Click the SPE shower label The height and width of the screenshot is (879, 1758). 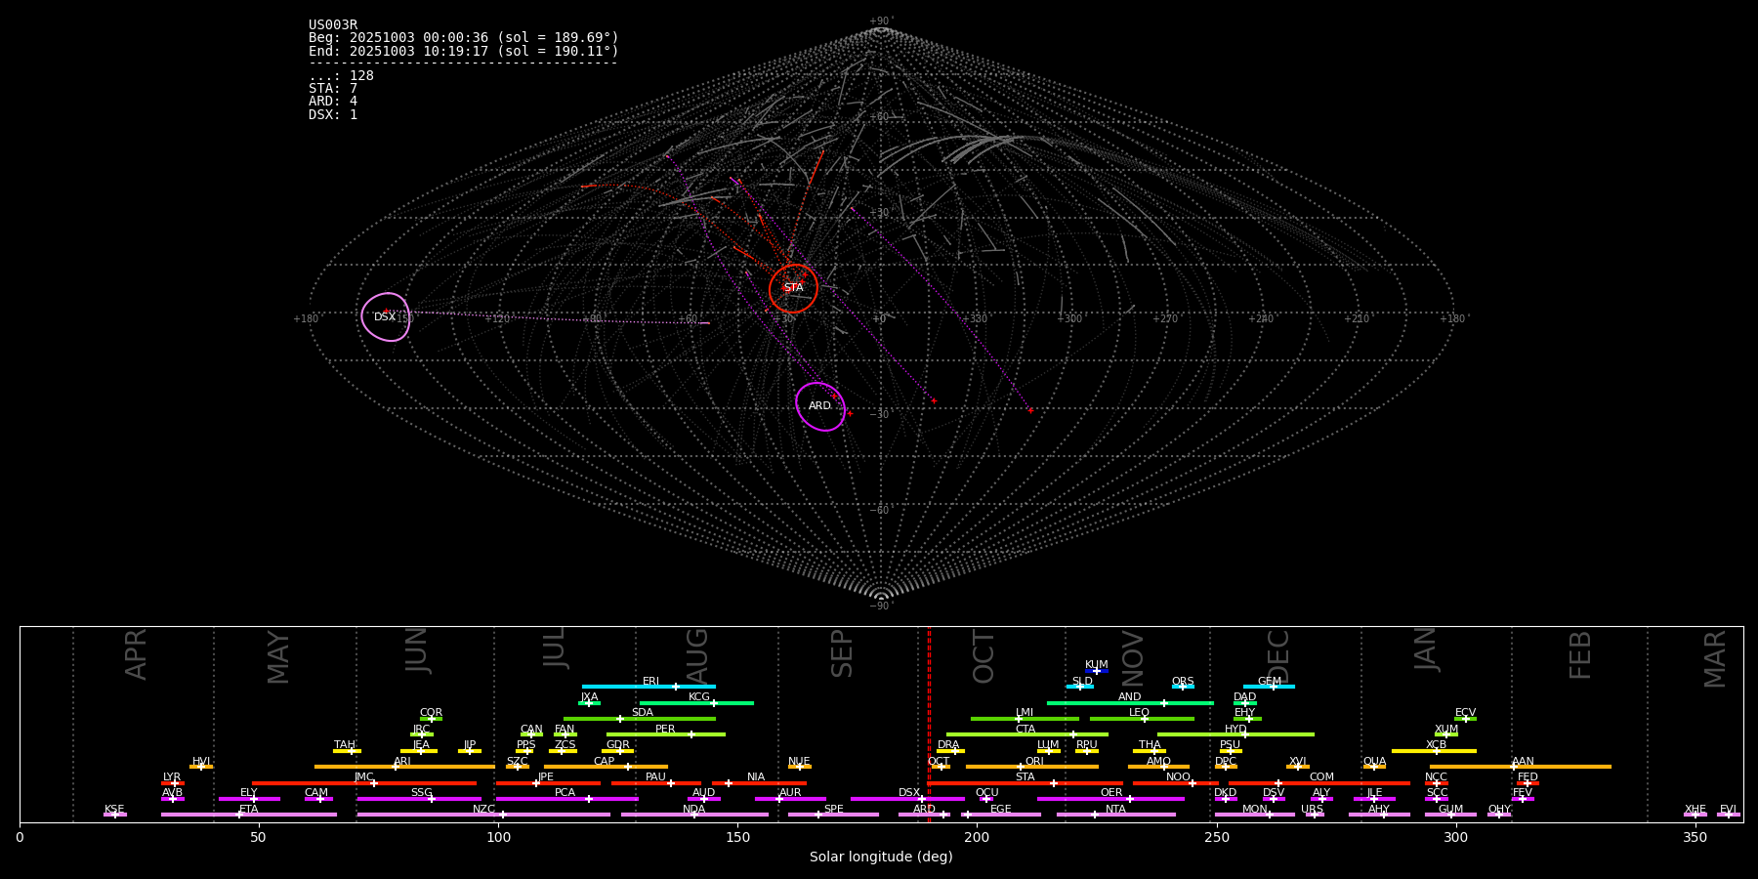pyautogui.click(x=834, y=810)
